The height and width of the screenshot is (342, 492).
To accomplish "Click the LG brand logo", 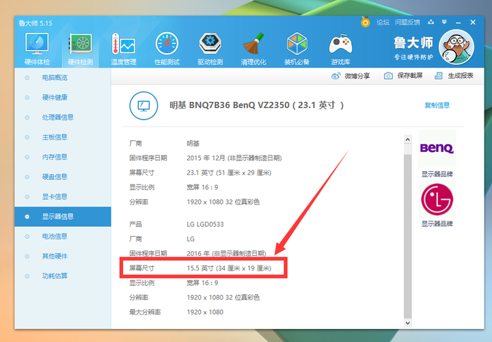I will coord(437,200).
